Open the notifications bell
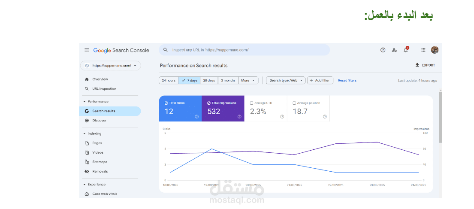The height and width of the screenshot is (209, 474). point(406,50)
